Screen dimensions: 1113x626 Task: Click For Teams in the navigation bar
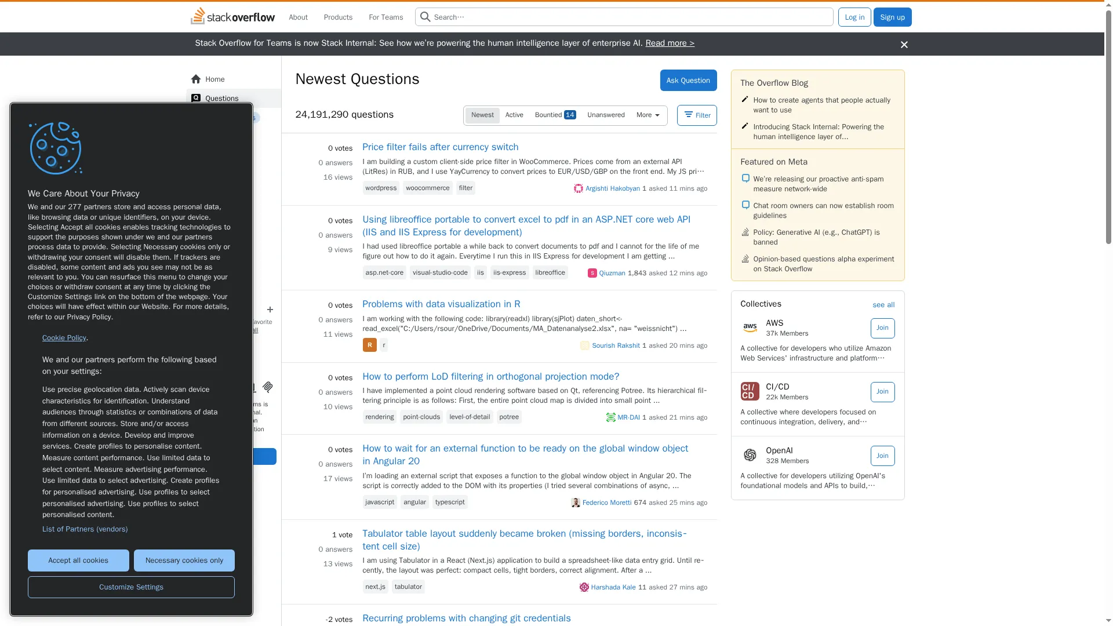click(385, 17)
